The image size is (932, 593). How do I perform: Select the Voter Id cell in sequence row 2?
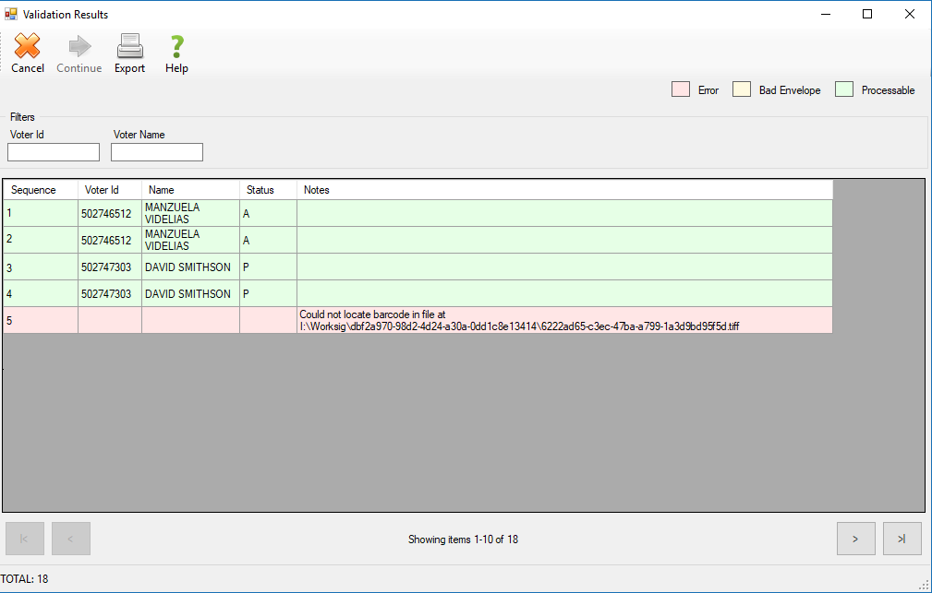point(110,240)
